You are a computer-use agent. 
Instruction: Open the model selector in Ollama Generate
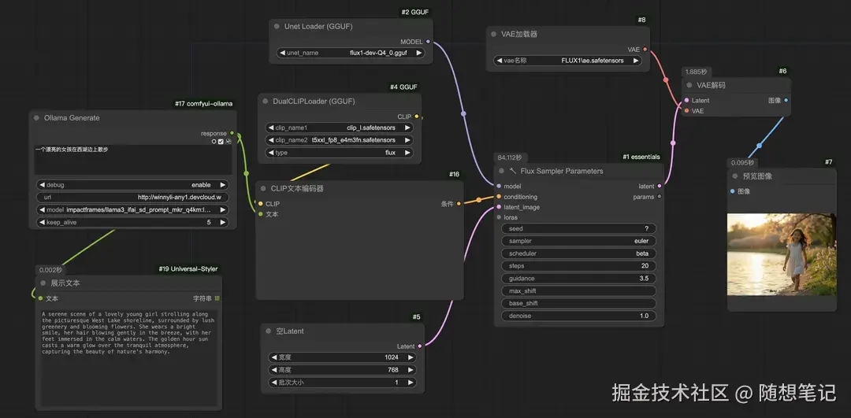tap(132, 210)
